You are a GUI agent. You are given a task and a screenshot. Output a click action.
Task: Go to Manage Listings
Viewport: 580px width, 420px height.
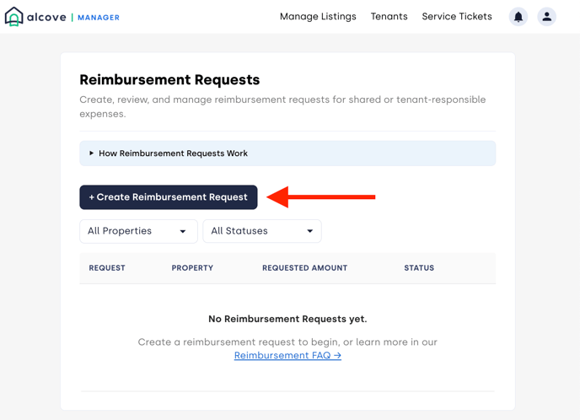(x=318, y=17)
